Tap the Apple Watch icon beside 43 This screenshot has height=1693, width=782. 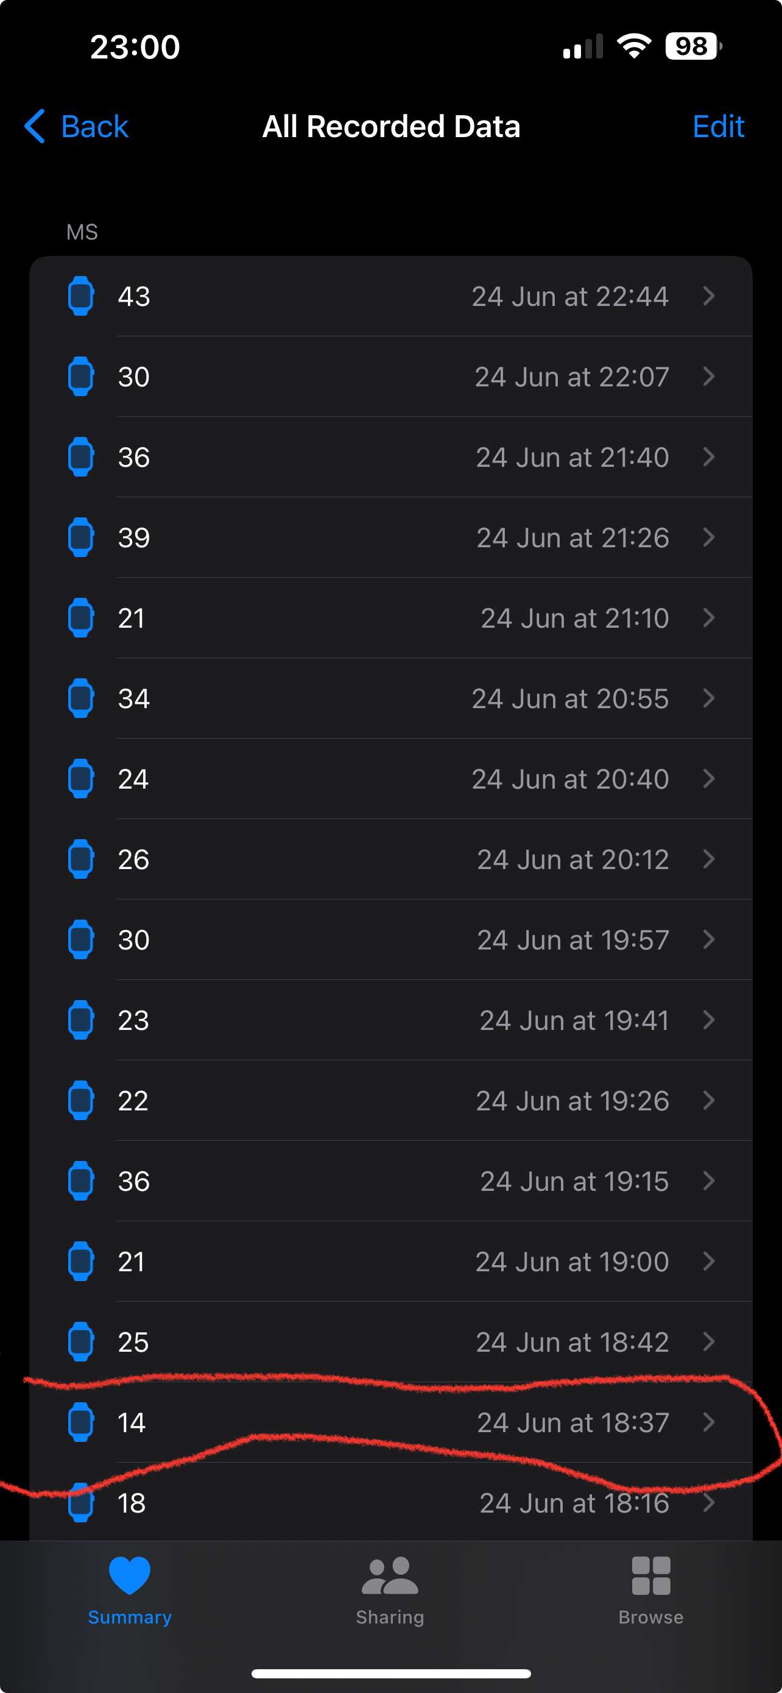81,296
